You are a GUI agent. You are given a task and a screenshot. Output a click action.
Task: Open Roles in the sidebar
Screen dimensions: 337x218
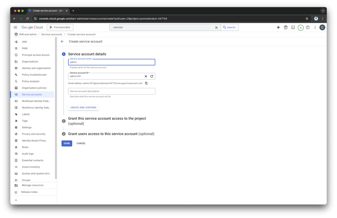(25, 147)
